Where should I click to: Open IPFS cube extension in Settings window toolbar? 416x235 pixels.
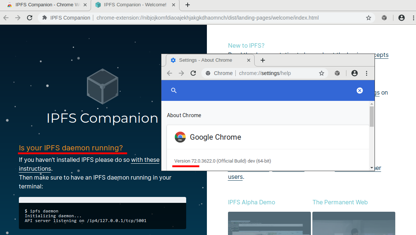(337, 73)
